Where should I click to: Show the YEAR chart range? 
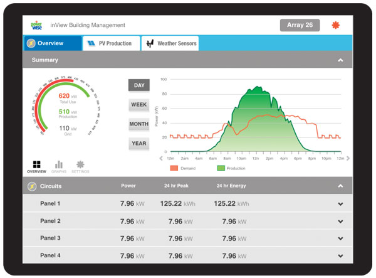[x=139, y=144]
